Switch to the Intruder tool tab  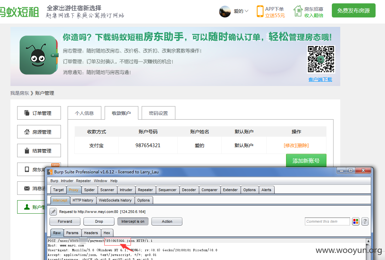pos(126,190)
